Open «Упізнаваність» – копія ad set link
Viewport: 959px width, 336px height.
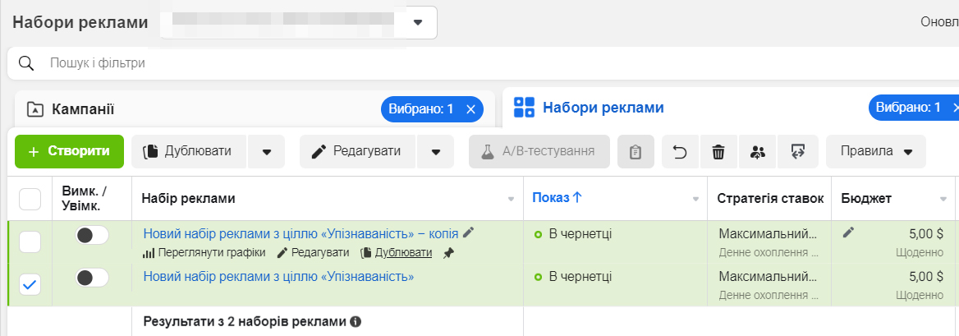301,233
